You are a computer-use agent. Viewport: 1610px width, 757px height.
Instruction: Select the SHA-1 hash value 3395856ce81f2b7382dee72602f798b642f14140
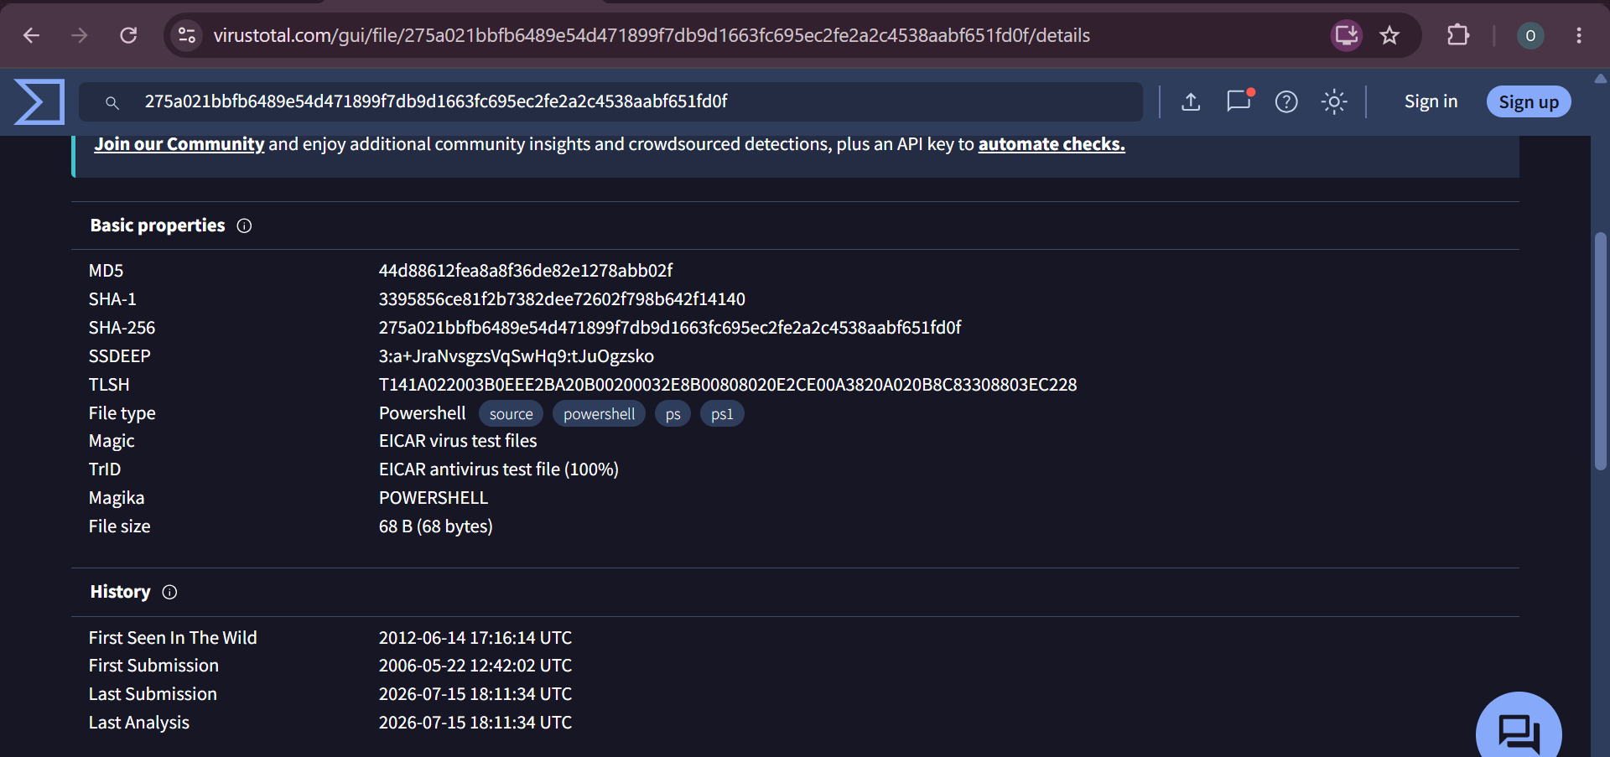(x=562, y=299)
